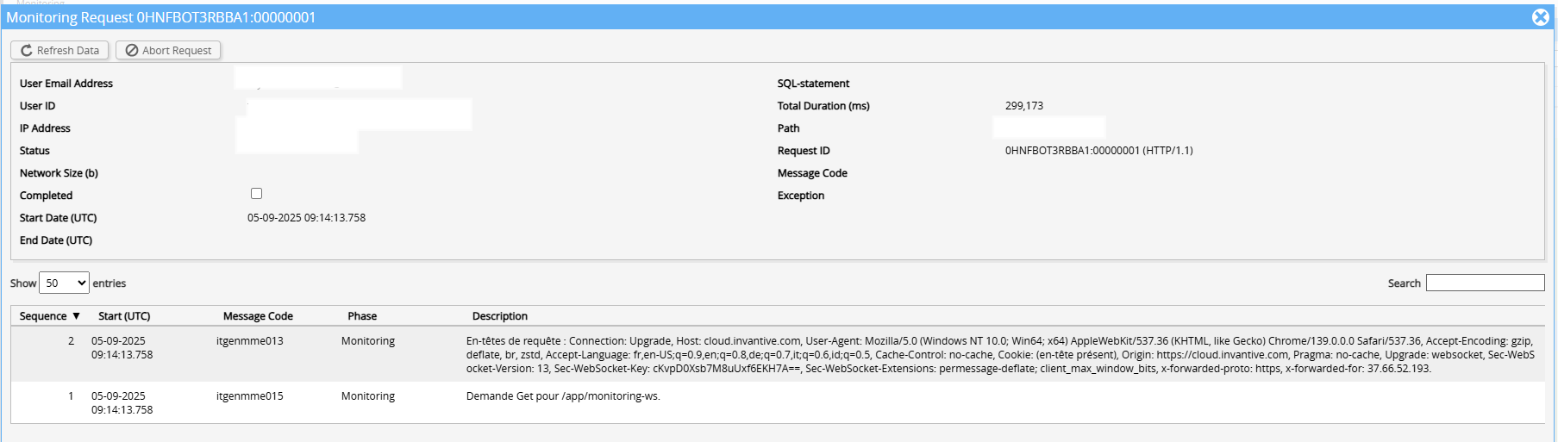This screenshot has height=442, width=1558.
Task: Click the Refresh Data button
Action: point(59,50)
